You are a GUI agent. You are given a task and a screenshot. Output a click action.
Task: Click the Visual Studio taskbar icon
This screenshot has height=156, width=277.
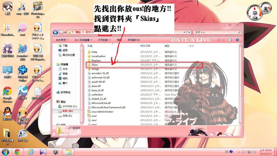coord(43,152)
